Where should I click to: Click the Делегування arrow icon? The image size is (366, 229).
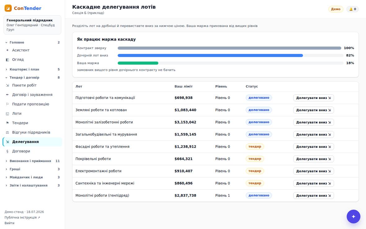tap(7, 142)
